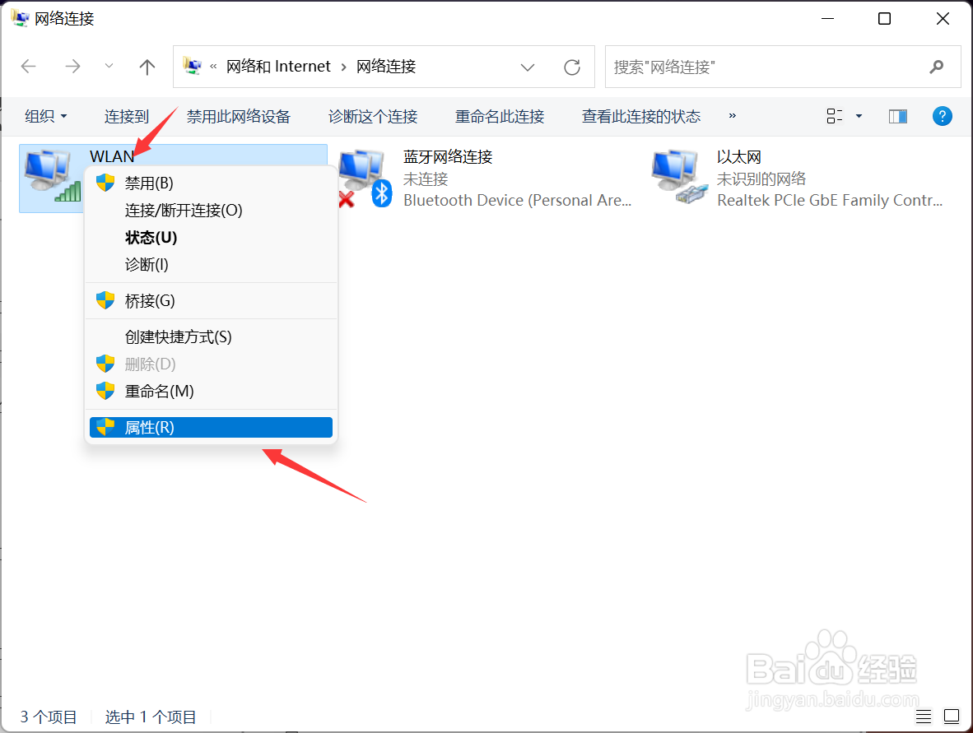Click 连接到 in the command bar
Image resolution: width=973 pixels, height=733 pixels.
coord(127,116)
